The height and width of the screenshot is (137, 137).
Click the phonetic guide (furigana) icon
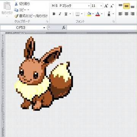[x=109, y=14]
